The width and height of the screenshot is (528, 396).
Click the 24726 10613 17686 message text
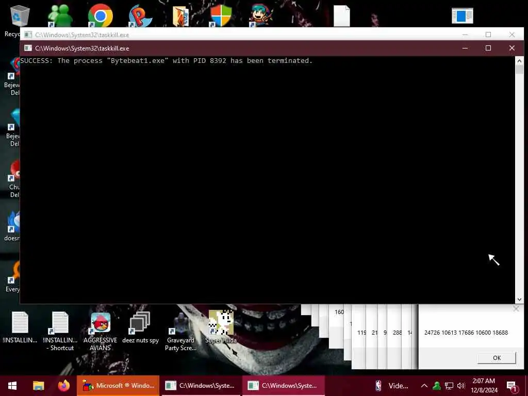click(466, 333)
